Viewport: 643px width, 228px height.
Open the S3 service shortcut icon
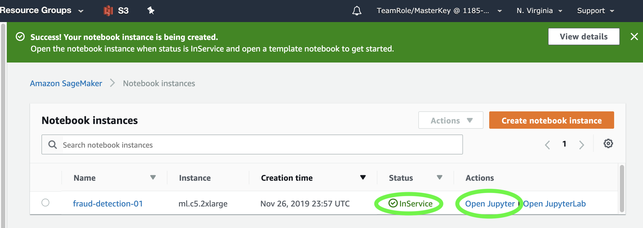click(108, 11)
